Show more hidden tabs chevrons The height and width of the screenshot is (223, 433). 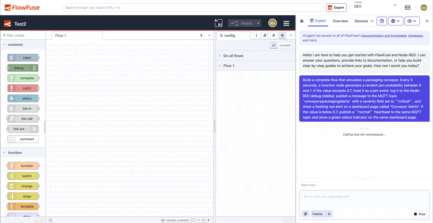[372, 21]
